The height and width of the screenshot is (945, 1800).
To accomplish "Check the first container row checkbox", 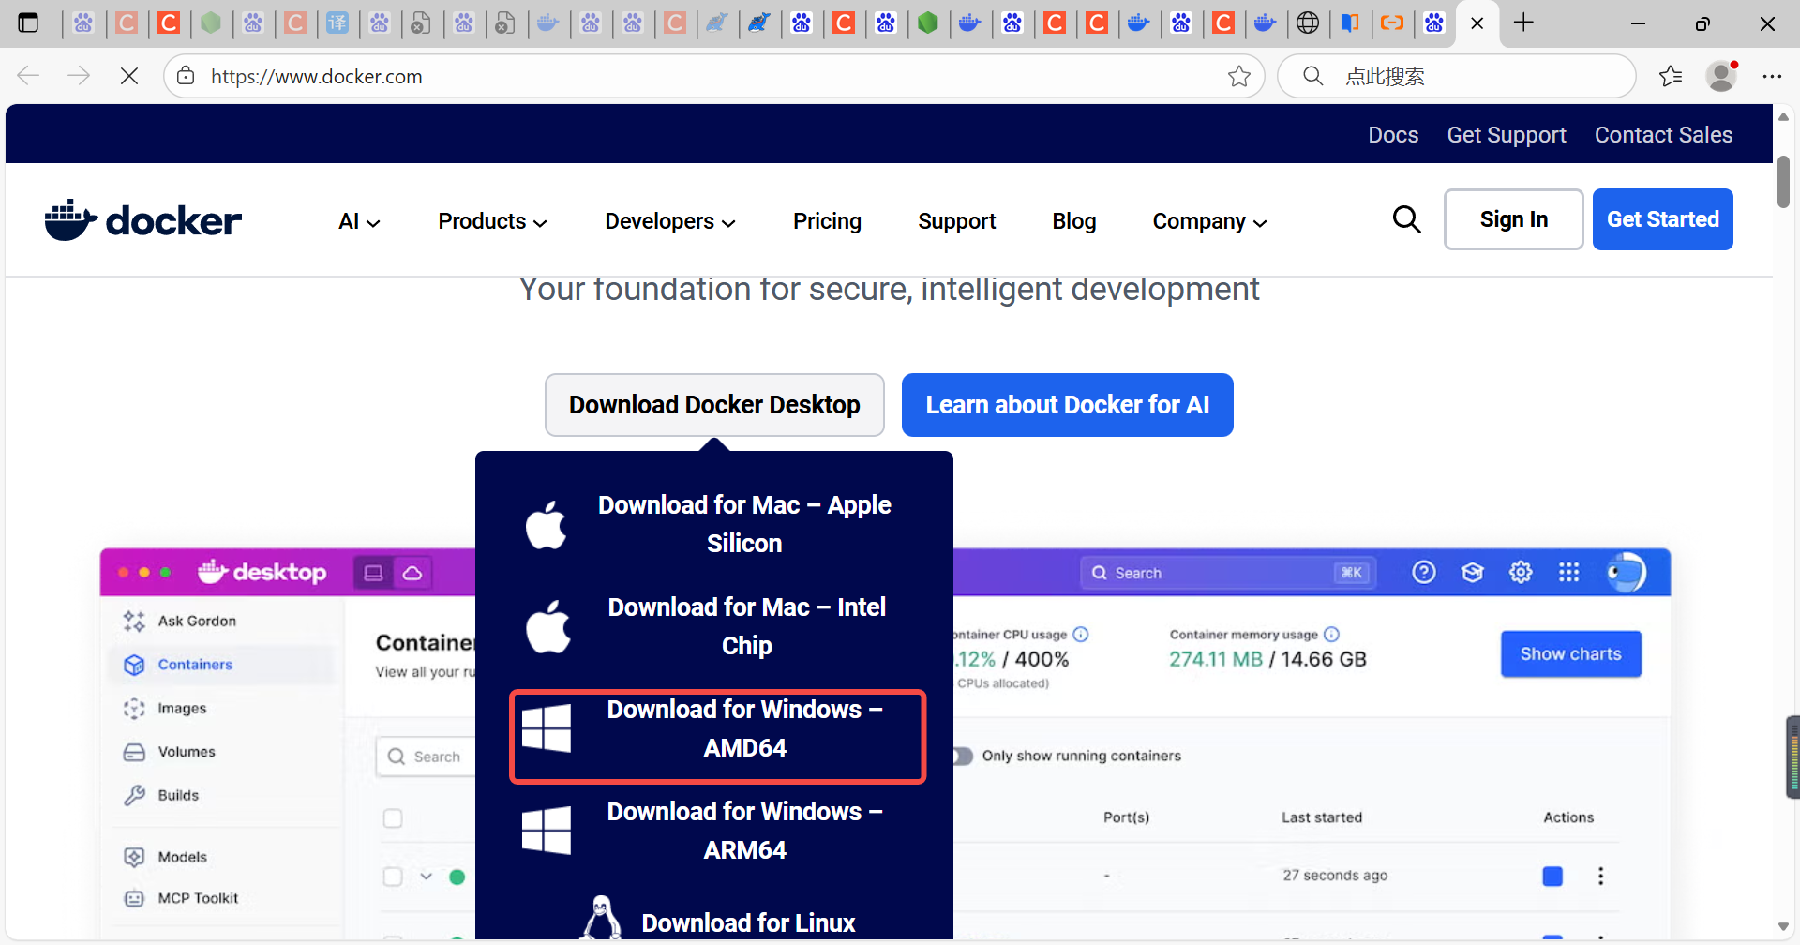I will tap(393, 877).
